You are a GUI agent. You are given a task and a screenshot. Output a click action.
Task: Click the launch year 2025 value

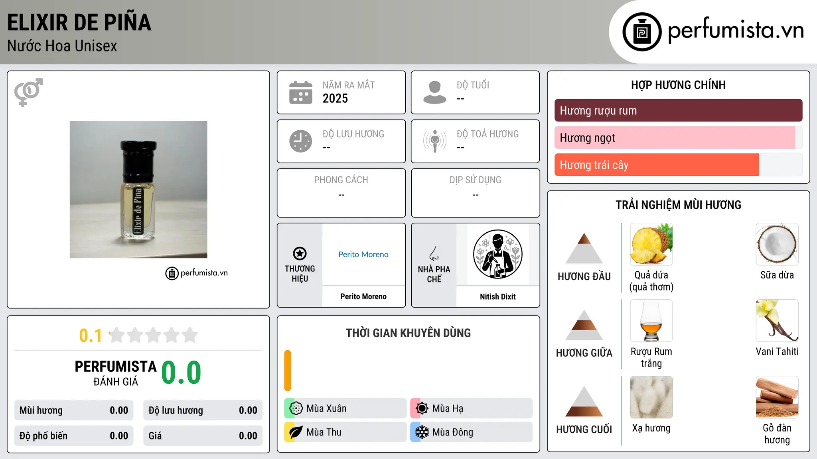[x=335, y=98]
